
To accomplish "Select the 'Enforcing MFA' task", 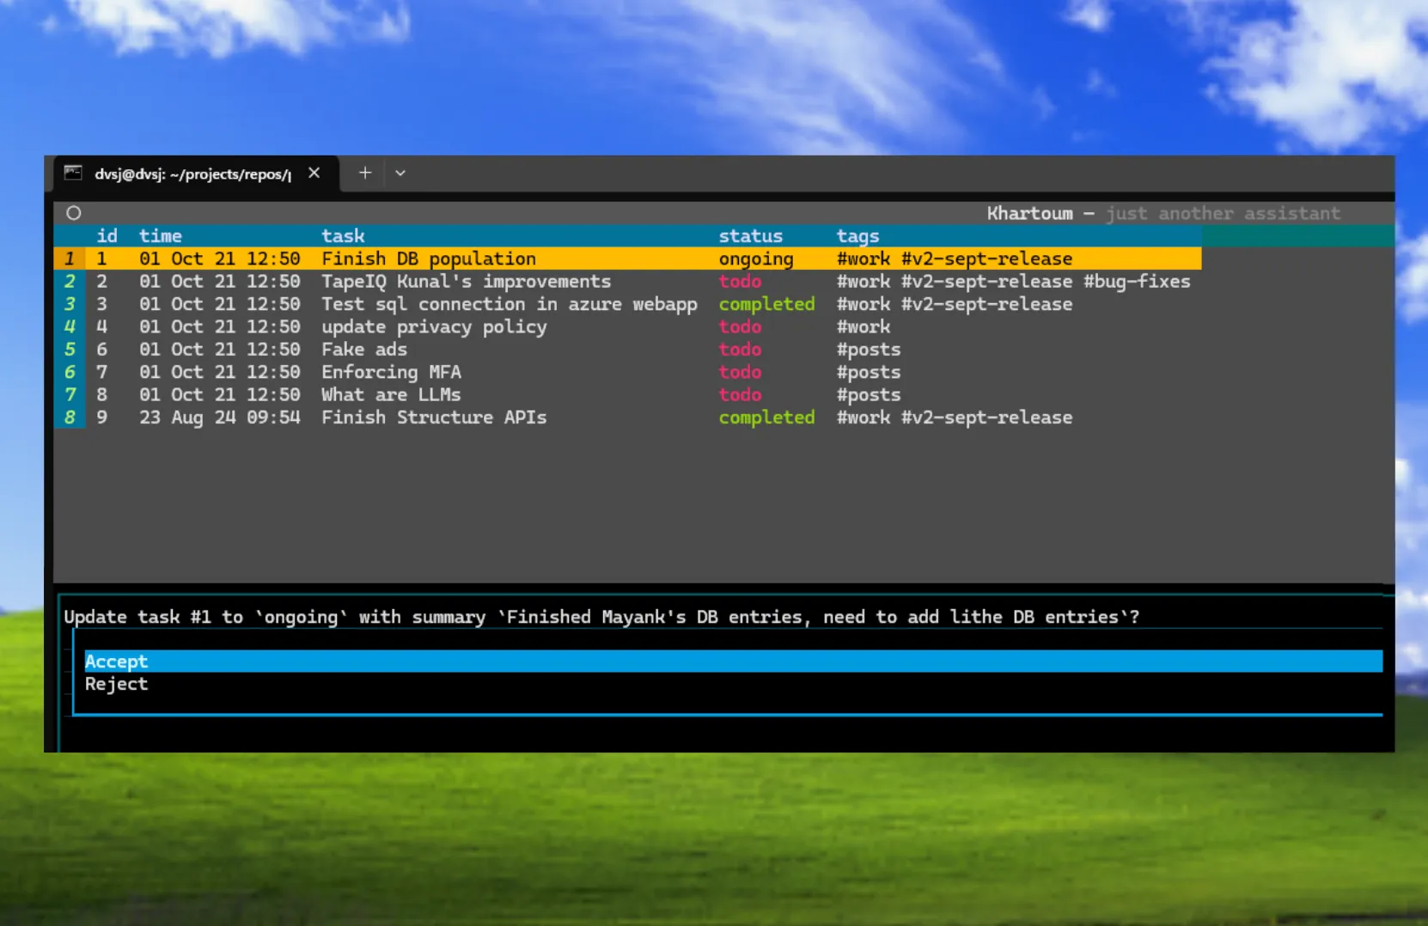I will [392, 372].
